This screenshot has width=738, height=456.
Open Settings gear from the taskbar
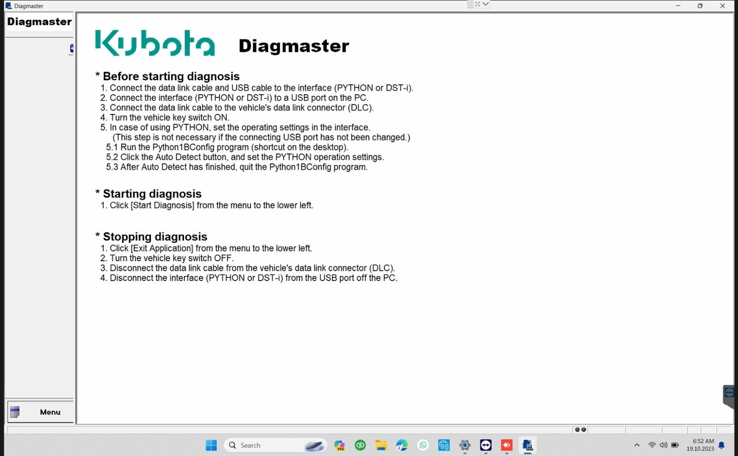point(465,445)
